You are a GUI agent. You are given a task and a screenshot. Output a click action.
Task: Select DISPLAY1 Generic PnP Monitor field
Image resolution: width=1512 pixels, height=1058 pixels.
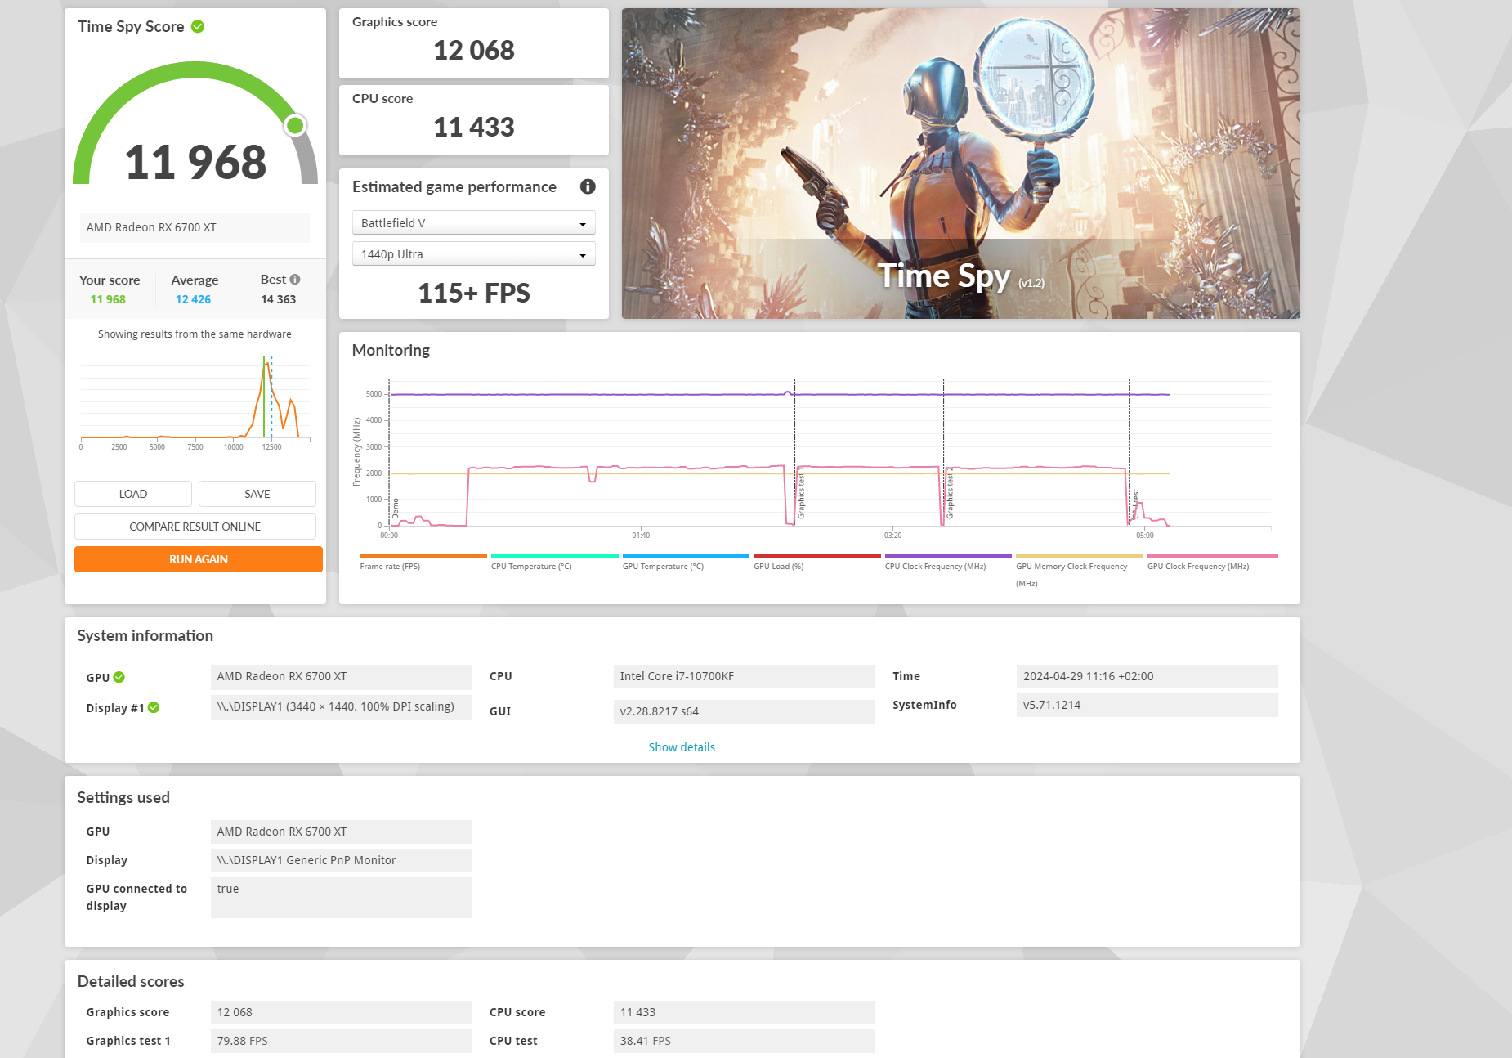pos(341,860)
